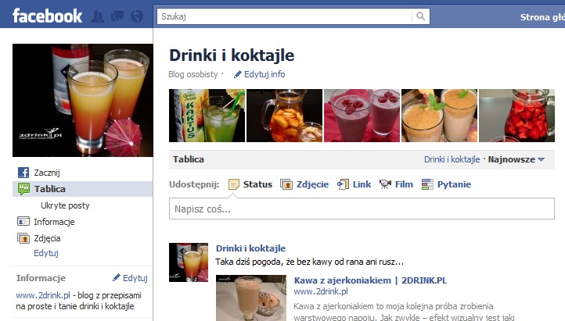Expand the Najnowsze sort dropdown

516,159
